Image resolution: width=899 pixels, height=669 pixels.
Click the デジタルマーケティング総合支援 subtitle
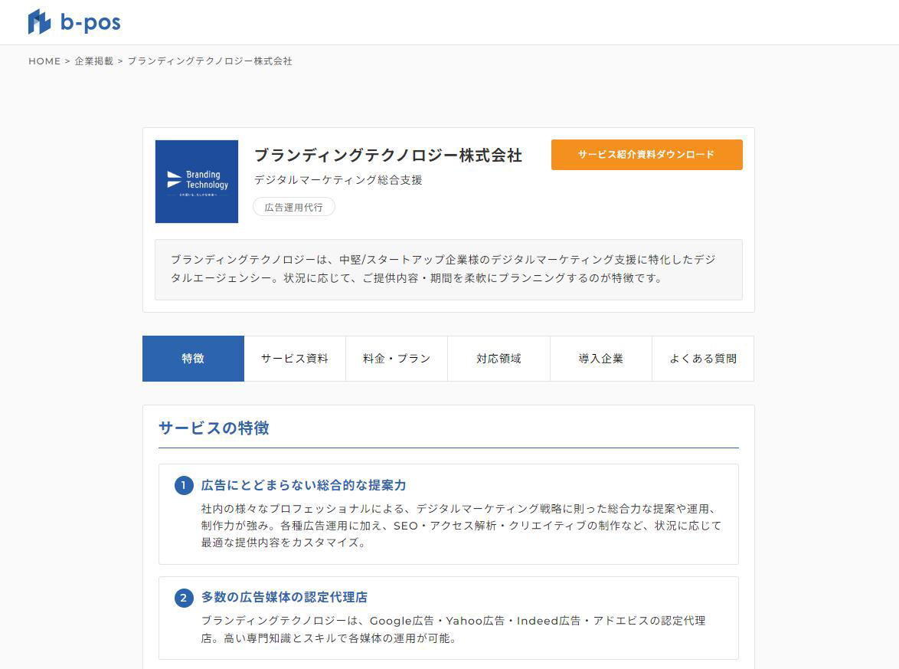click(x=338, y=180)
